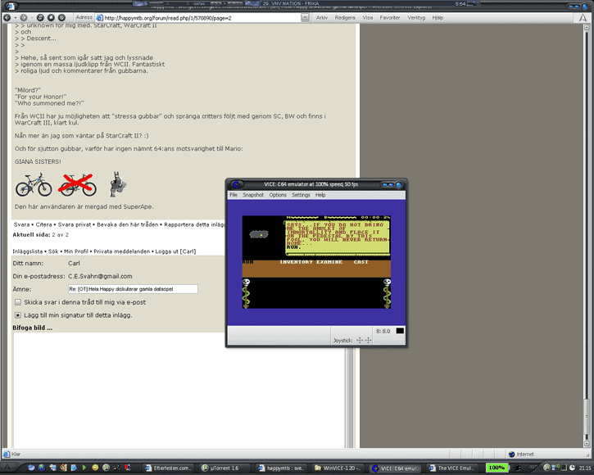Click the left skull-and-serpent staff in the game

pyautogui.click(x=246, y=293)
